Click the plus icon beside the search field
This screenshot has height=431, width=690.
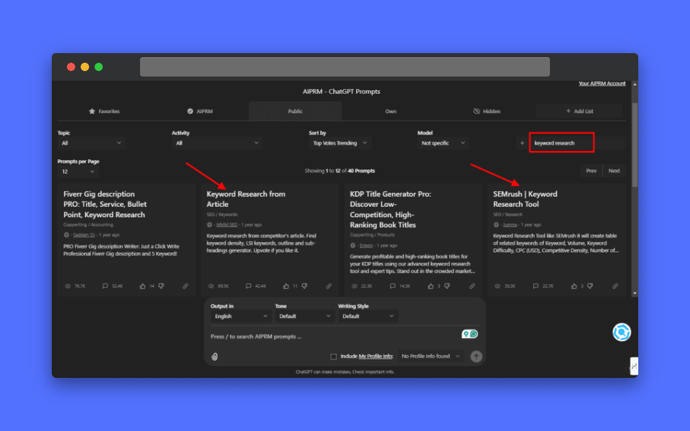[x=522, y=143]
